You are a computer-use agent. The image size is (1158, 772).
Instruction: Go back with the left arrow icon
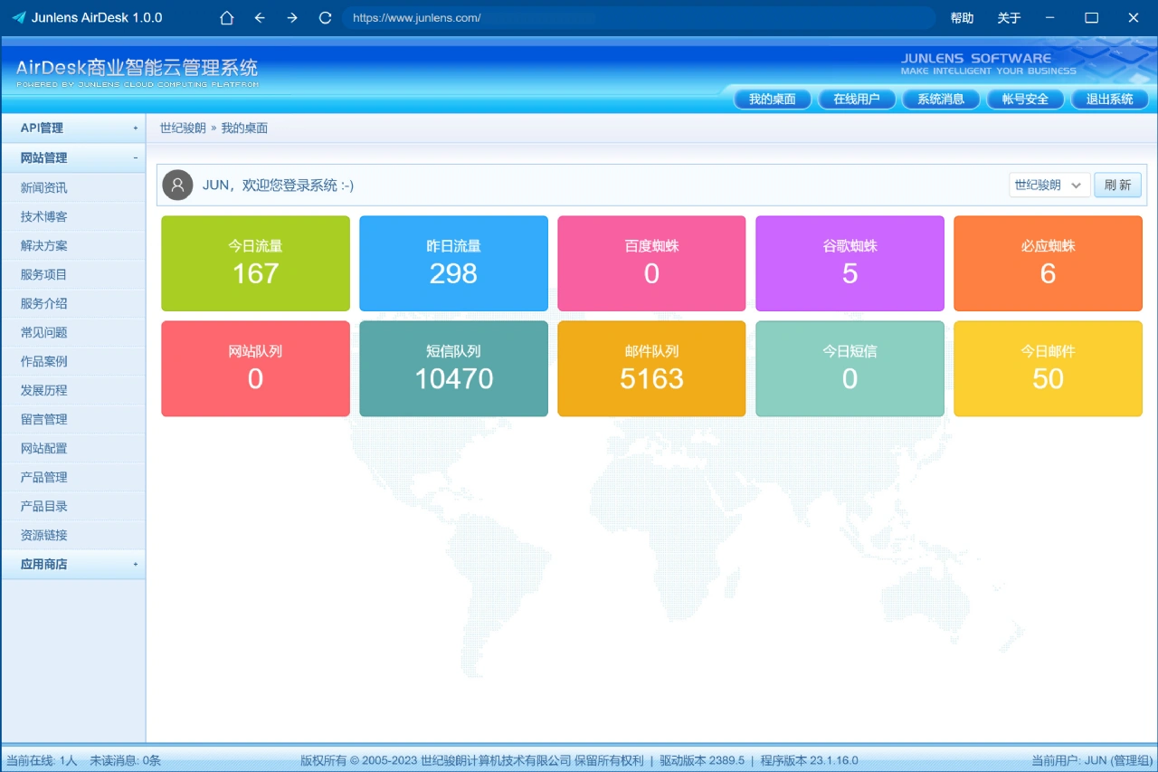[260, 18]
